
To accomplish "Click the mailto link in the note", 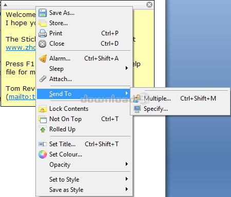I will (22, 97).
